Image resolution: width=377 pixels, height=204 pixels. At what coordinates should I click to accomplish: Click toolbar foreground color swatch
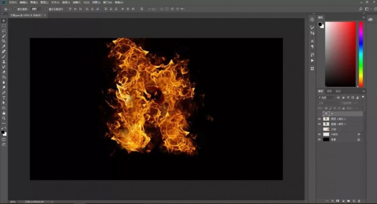point(3,132)
